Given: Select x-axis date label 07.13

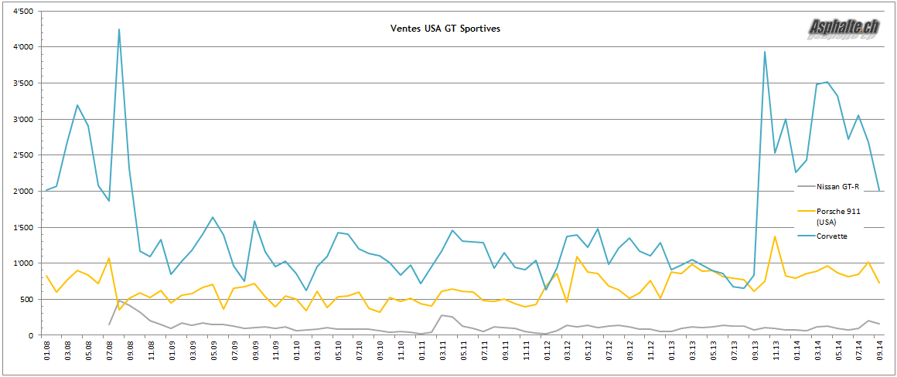Looking at the screenshot, I should pyautogui.click(x=735, y=350).
